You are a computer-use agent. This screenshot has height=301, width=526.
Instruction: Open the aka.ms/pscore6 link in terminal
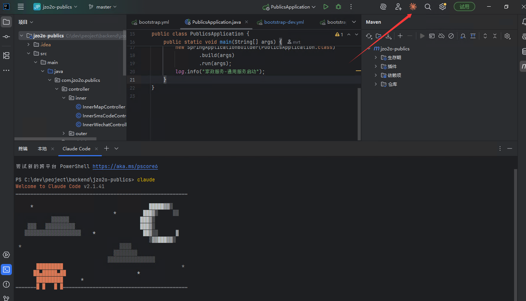tap(125, 166)
